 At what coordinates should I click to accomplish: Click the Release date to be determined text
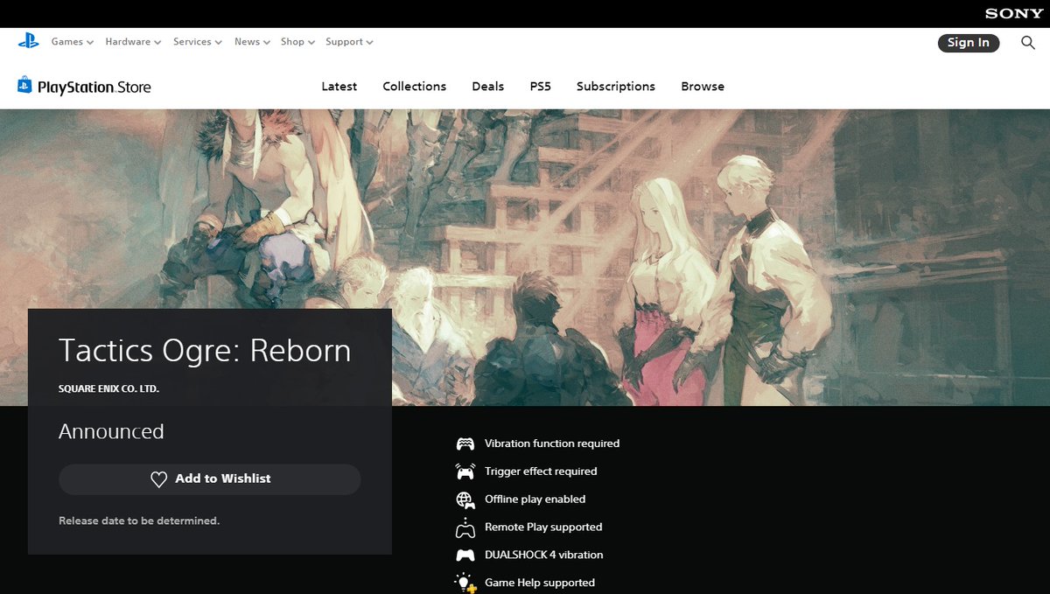coord(139,521)
